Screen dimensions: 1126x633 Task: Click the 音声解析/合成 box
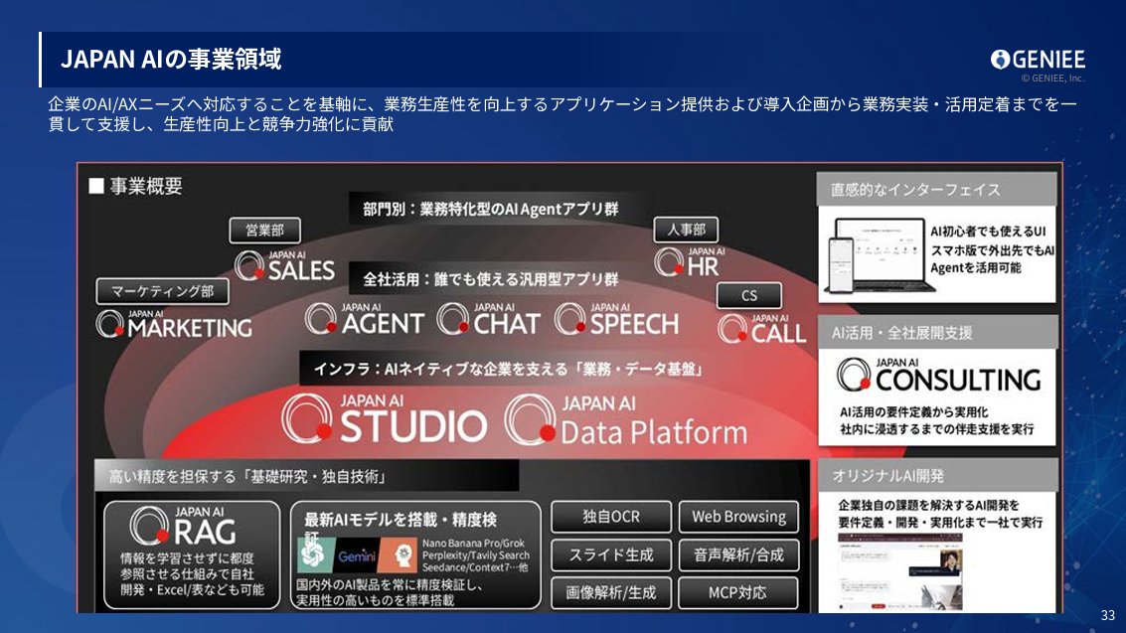[x=738, y=554]
